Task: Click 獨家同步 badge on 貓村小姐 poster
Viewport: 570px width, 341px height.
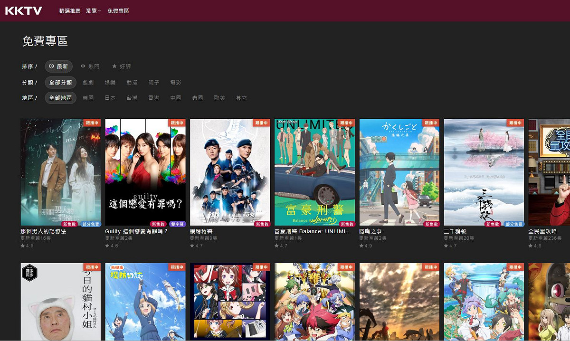Action: point(29,273)
